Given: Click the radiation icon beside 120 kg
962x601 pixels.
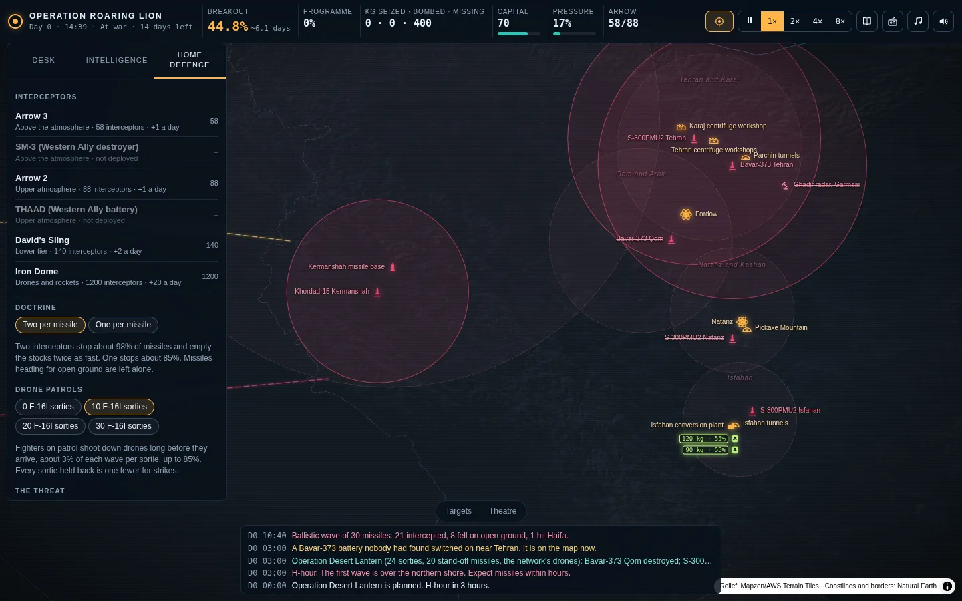Looking at the screenshot, I should click(735, 439).
